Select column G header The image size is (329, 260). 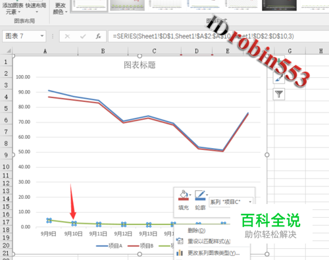[290, 51]
